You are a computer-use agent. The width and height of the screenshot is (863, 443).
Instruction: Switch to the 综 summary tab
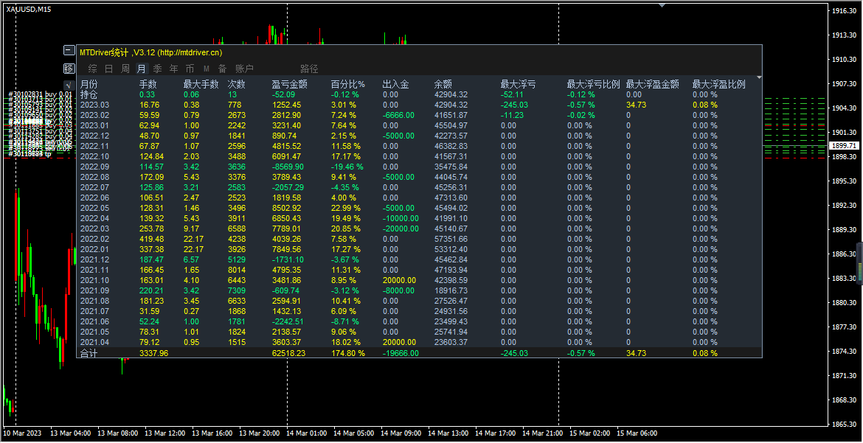pos(93,69)
